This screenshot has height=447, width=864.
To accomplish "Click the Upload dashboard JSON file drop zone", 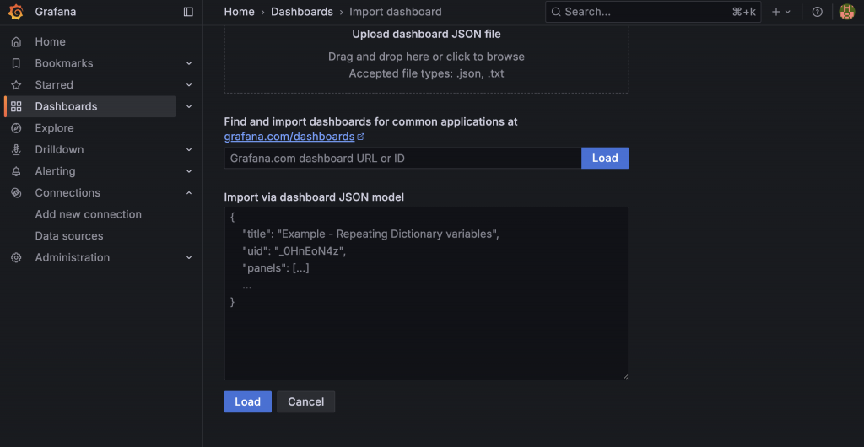I will [426, 57].
